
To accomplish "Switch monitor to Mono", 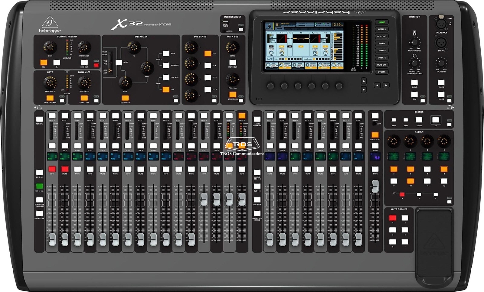I will pos(414,83).
